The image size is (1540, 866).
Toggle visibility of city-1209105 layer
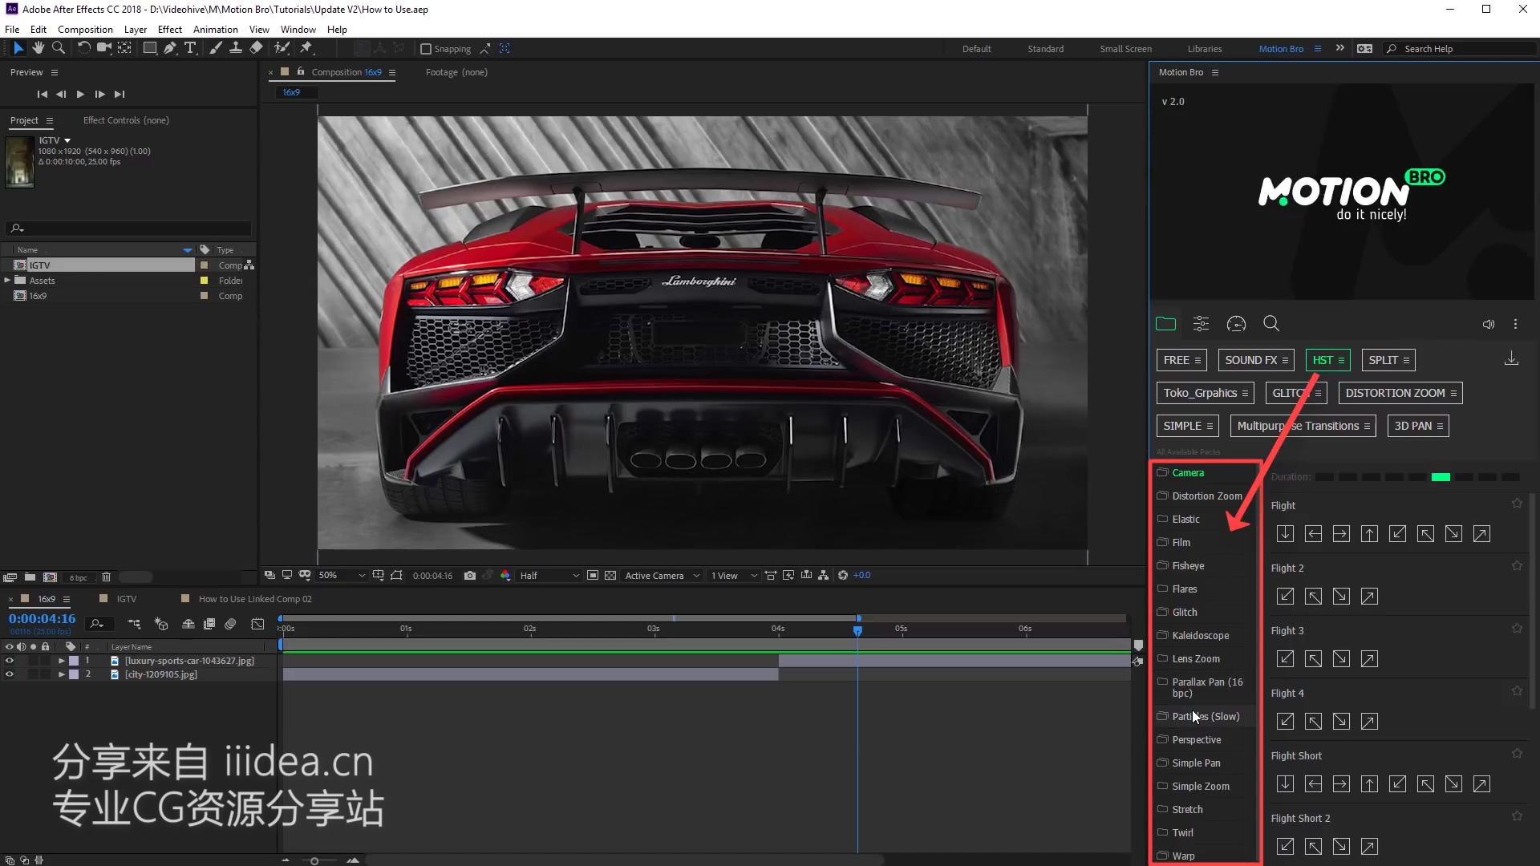click(10, 674)
